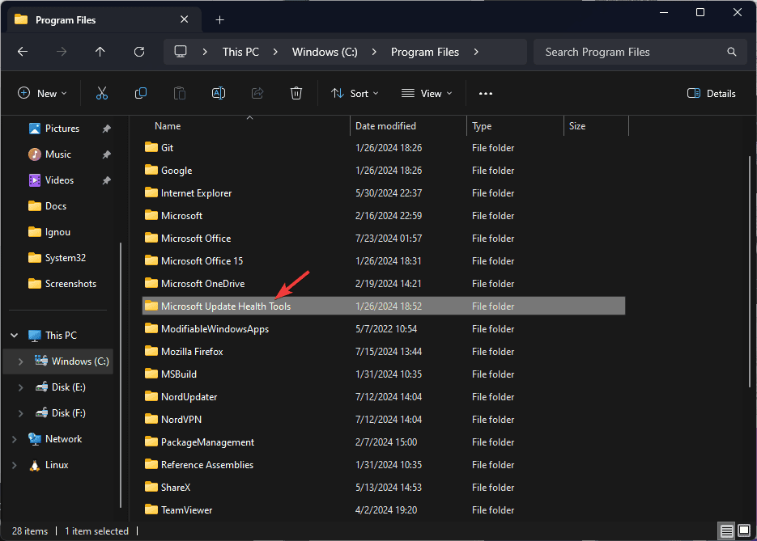Open System32 folder in the sidebar
Screen dimensions: 757x541
click(66, 258)
